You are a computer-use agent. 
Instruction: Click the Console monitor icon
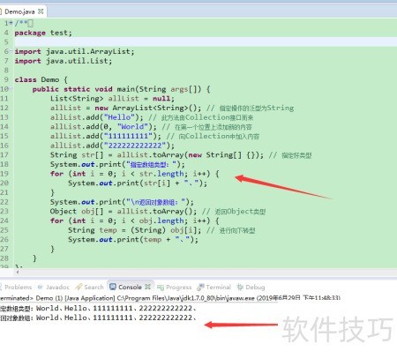113,287
